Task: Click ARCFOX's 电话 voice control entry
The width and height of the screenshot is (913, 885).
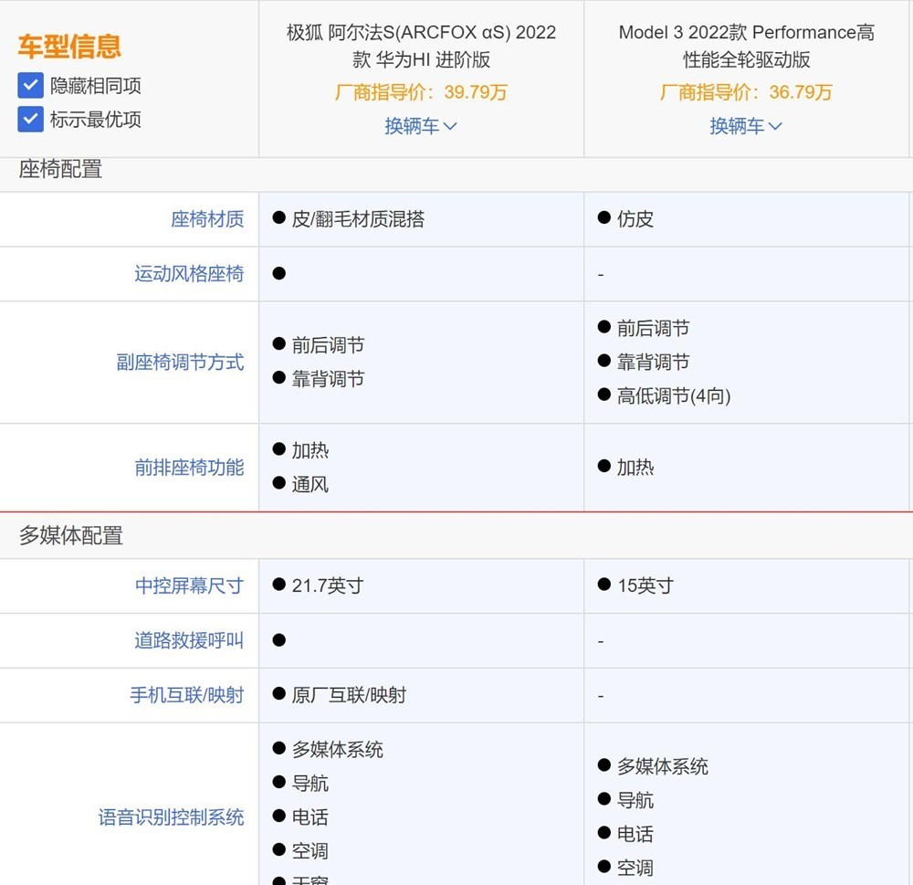Action: pos(300,817)
